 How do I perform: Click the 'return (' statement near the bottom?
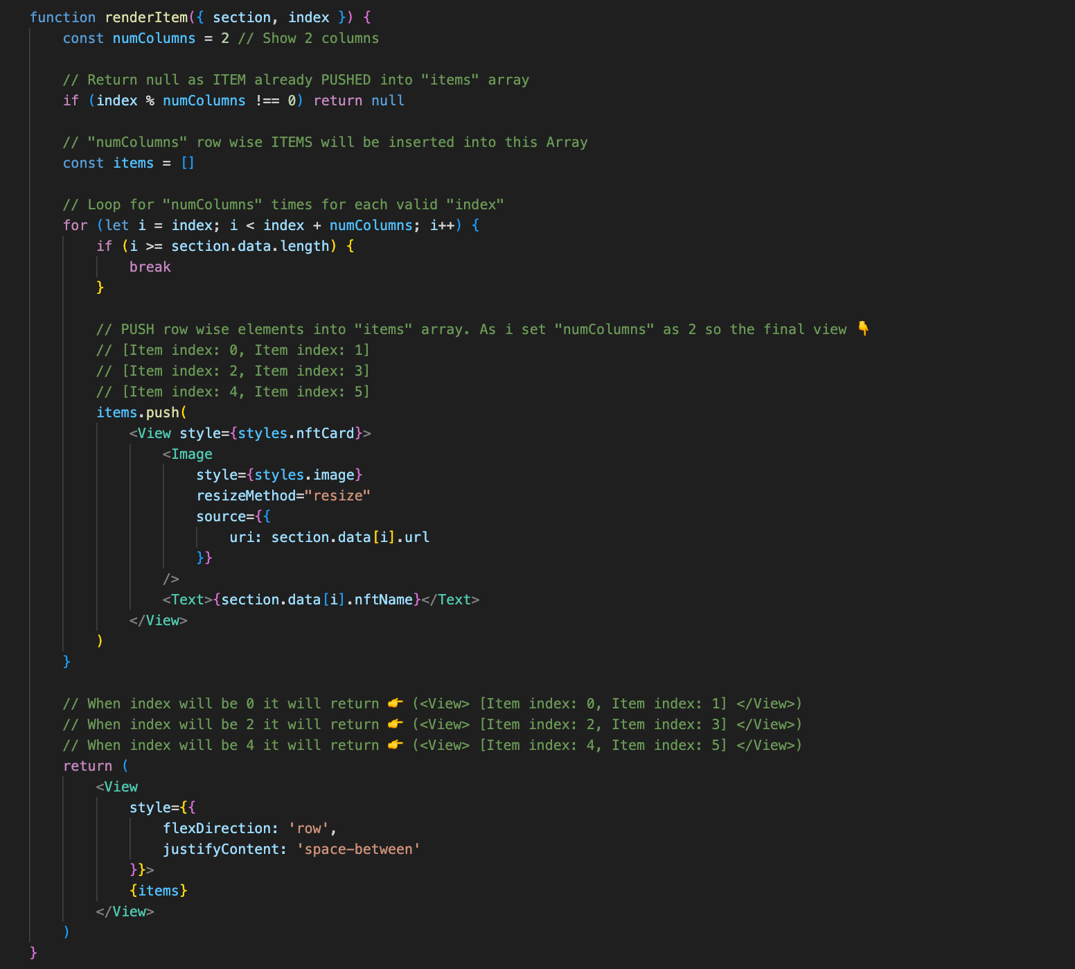point(96,766)
